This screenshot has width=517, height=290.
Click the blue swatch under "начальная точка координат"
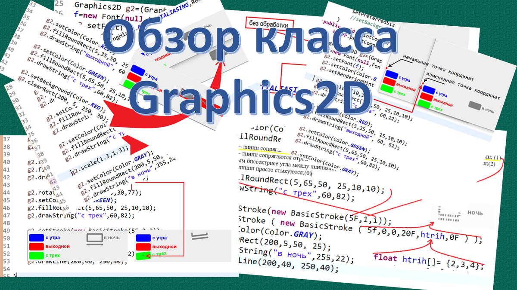[x=391, y=74]
